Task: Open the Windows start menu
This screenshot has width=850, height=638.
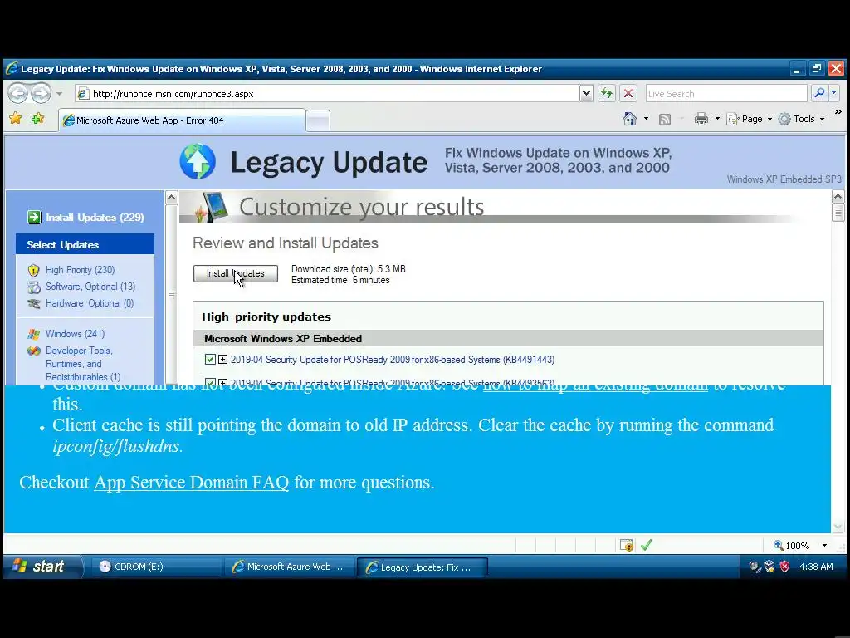Action: point(43,567)
